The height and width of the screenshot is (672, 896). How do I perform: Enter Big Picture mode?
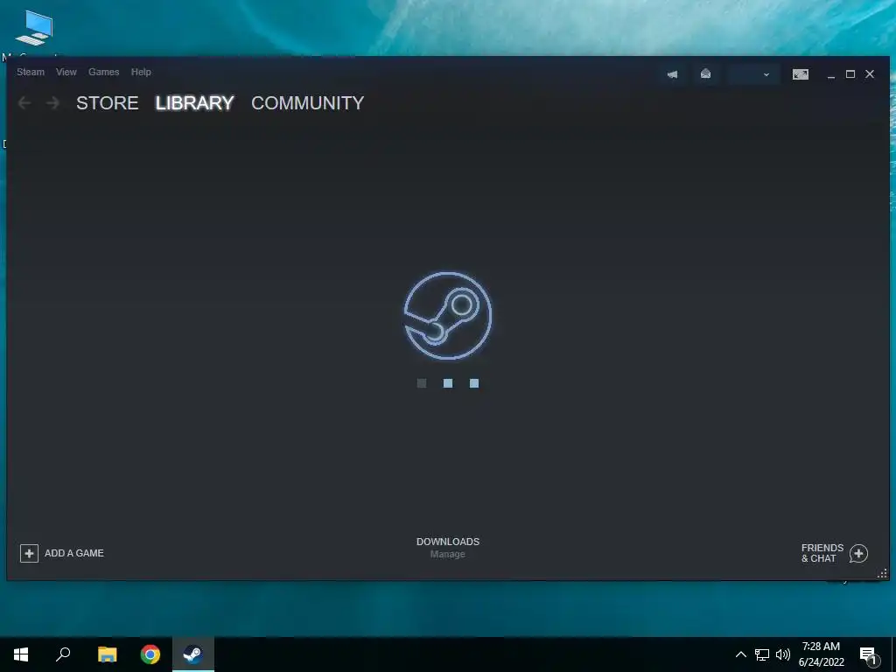(800, 74)
